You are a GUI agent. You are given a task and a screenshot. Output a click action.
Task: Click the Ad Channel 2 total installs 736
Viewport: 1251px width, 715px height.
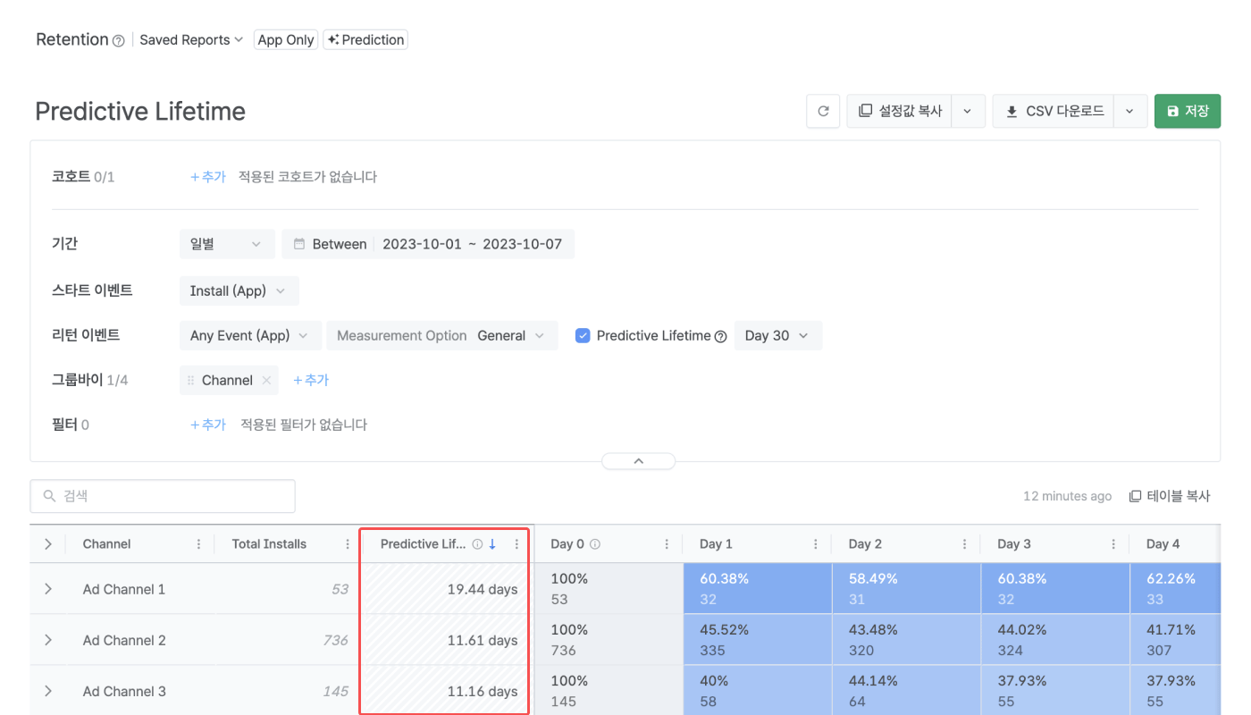[x=335, y=640]
